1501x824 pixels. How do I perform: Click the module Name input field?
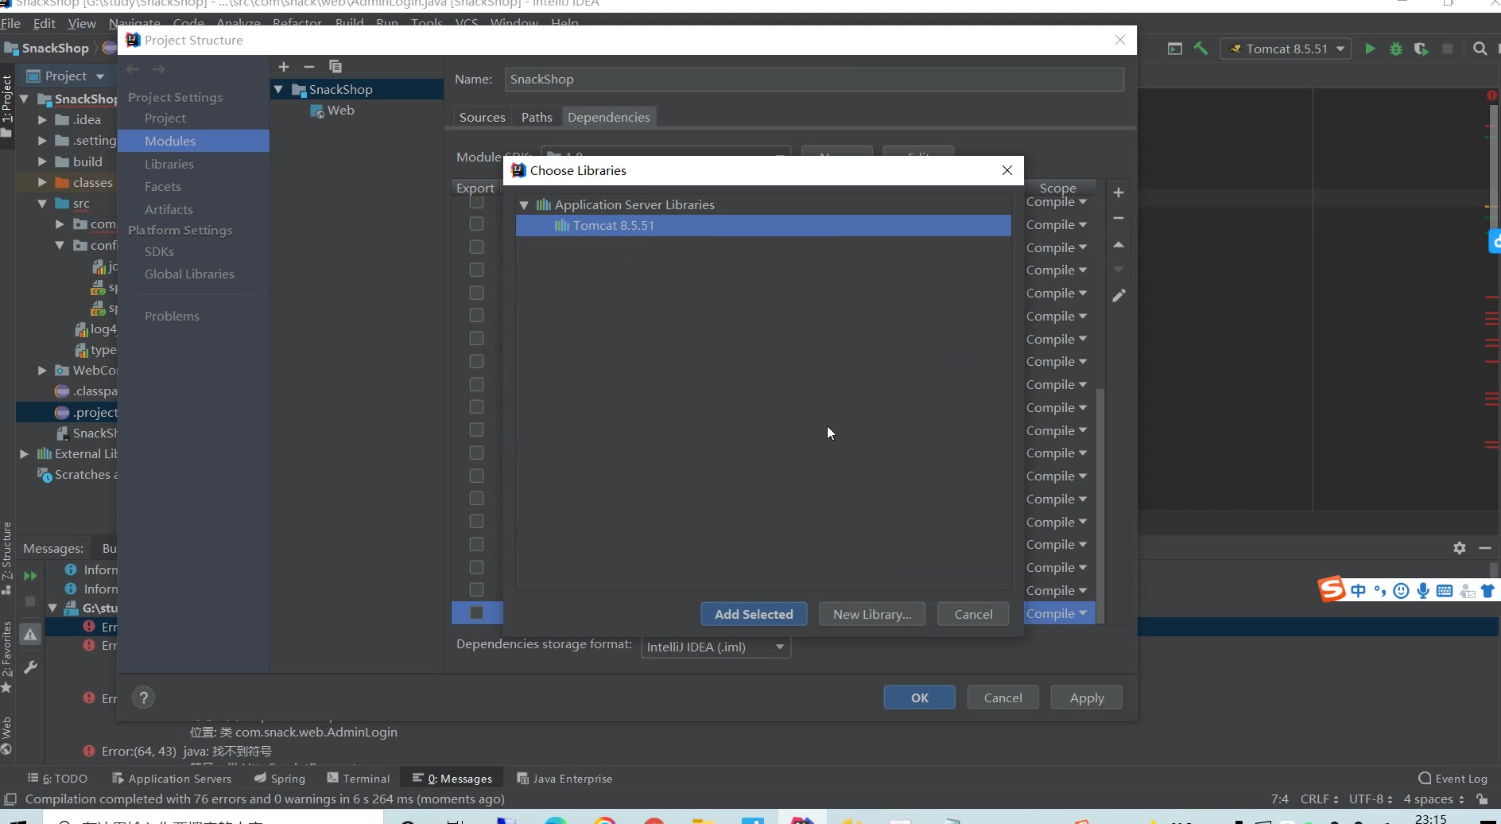(x=814, y=80)
